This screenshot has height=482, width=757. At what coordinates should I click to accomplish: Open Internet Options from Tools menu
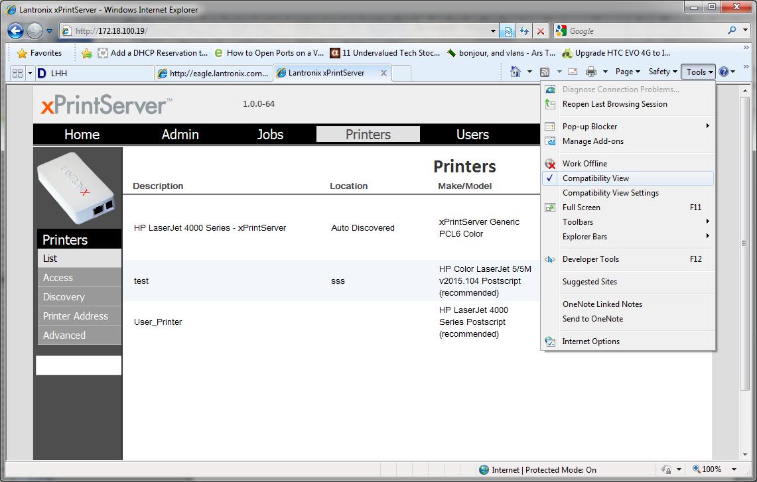coord(590,341)
